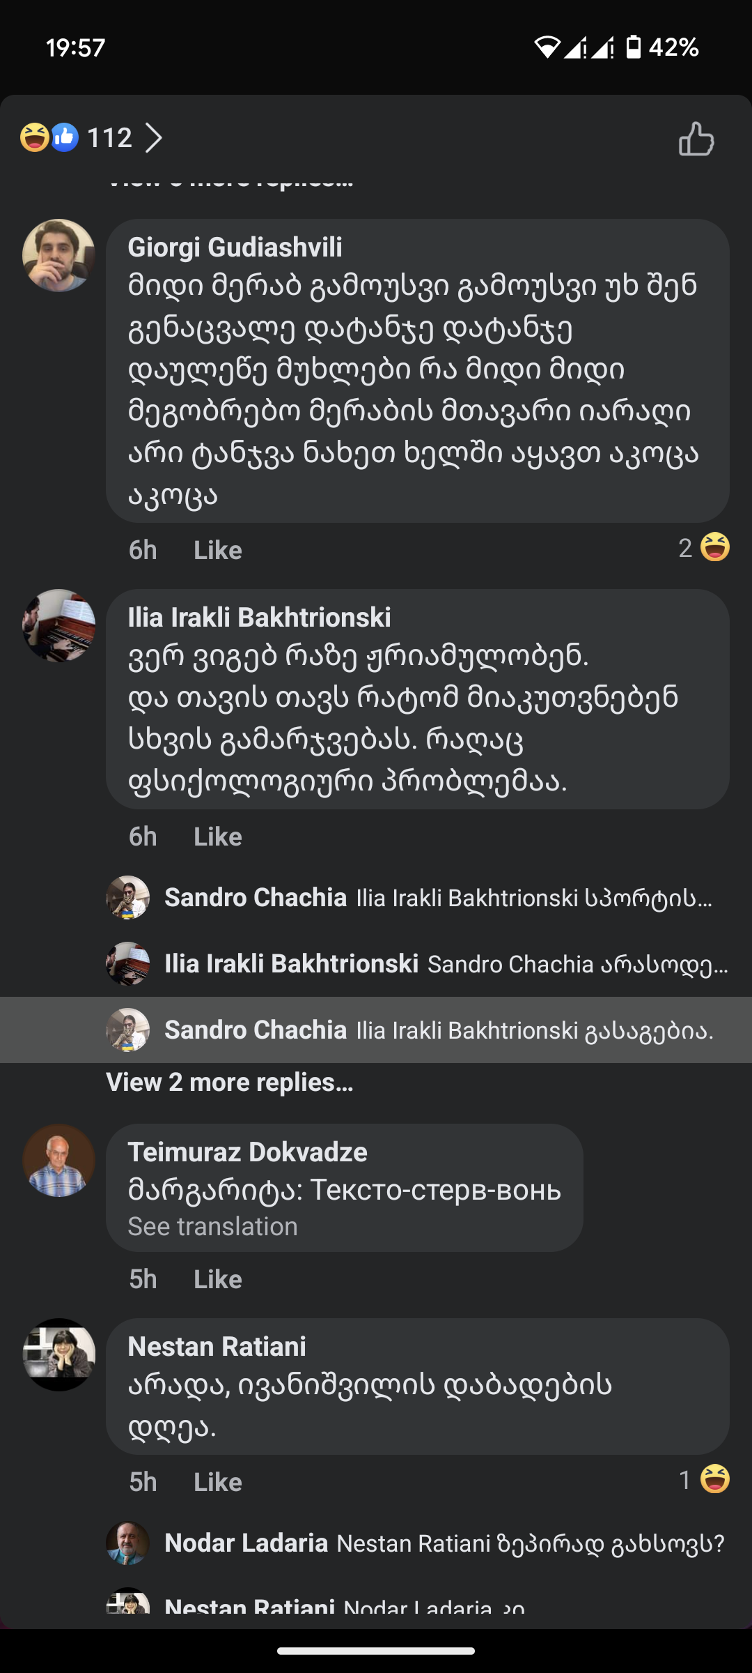
Task: Open Ilia Irakli Bakhtrionski's reply to Sandro Chachia
Action: click(x=446, y=964)
